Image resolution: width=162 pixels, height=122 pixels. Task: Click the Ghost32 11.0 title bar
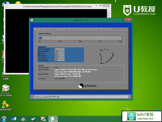81,20
